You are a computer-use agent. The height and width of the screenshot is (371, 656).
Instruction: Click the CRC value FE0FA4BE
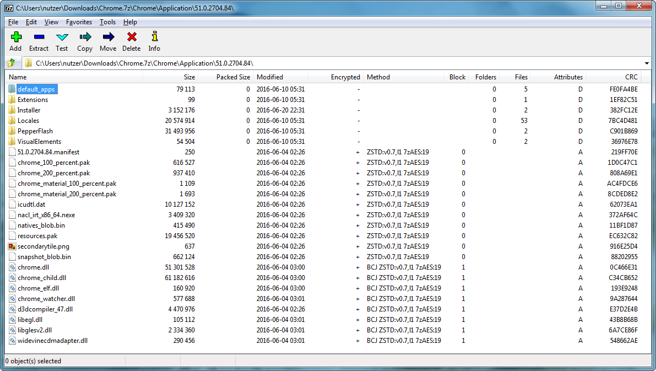[x=624, y=89]
